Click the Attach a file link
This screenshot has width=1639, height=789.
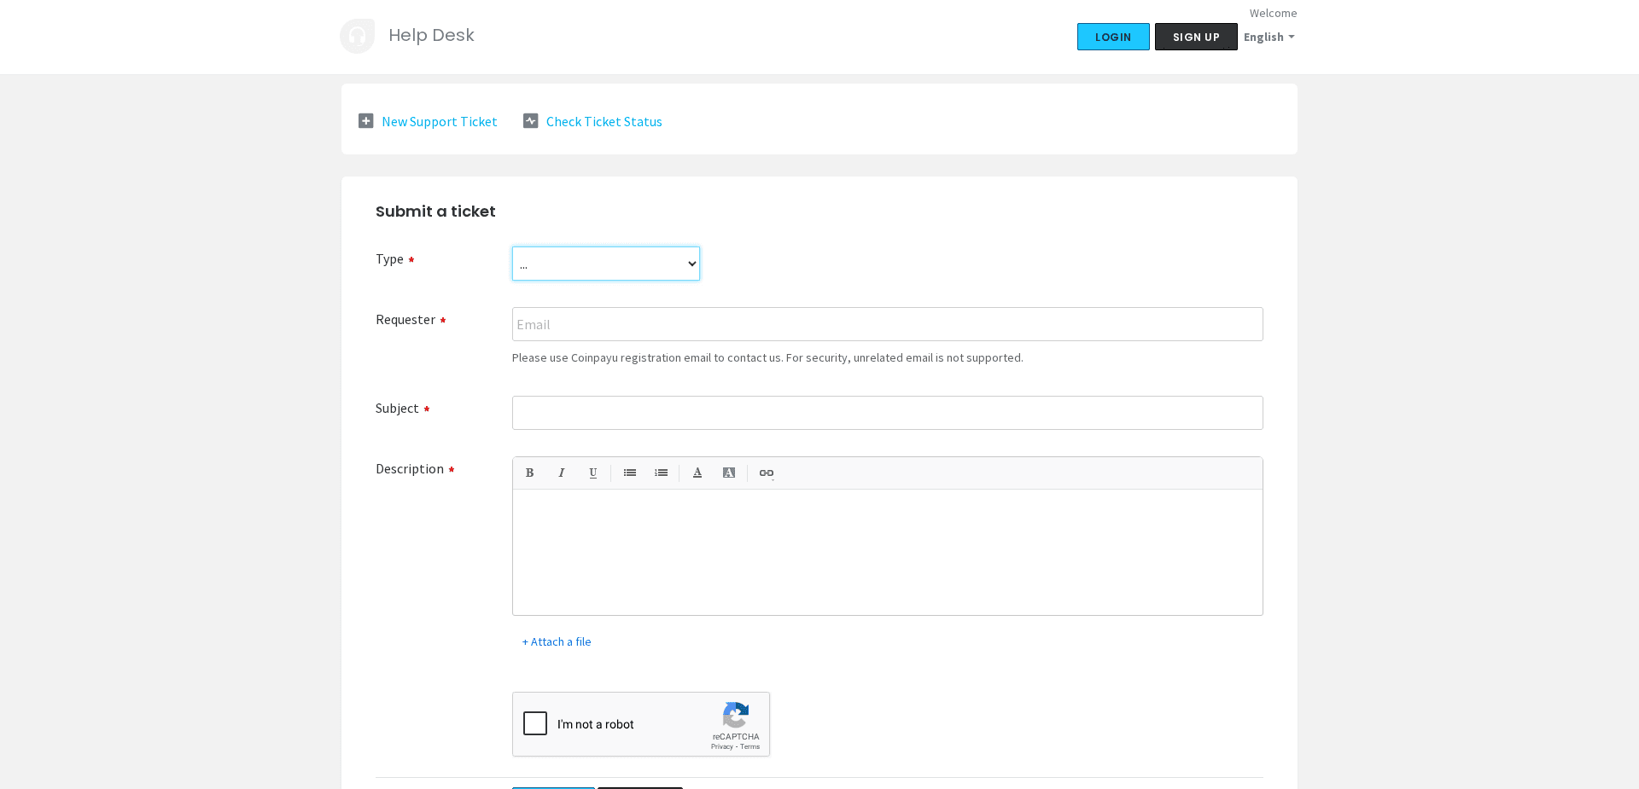pos(556,641)
